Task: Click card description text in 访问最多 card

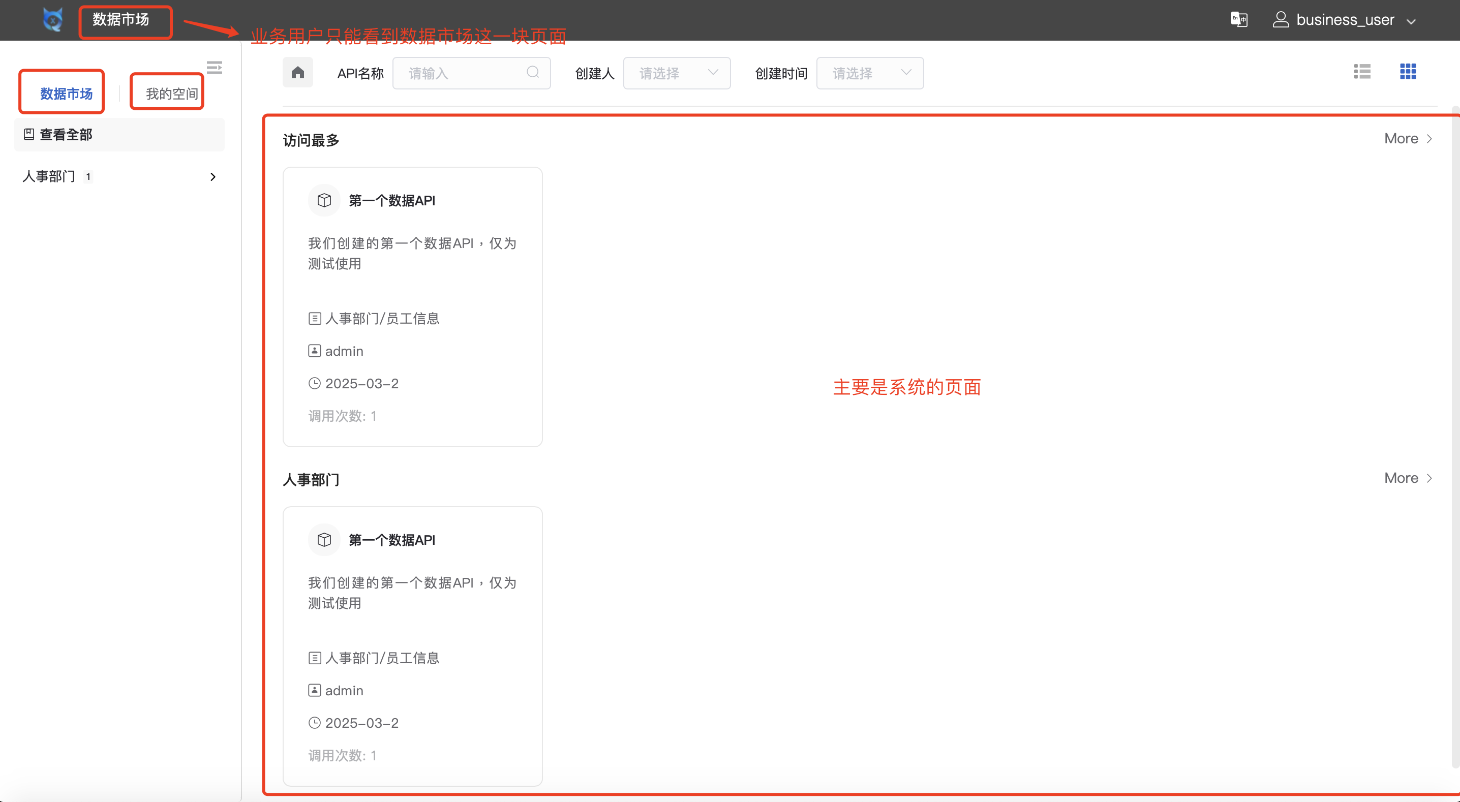Action: coord(413,253)
